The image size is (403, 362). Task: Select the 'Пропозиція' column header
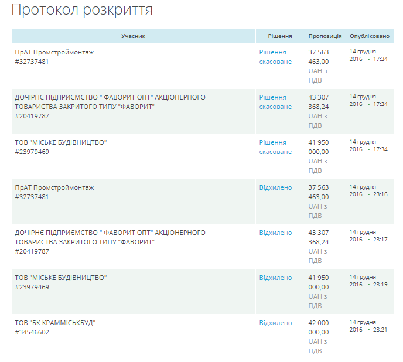[x=325, y=36]
